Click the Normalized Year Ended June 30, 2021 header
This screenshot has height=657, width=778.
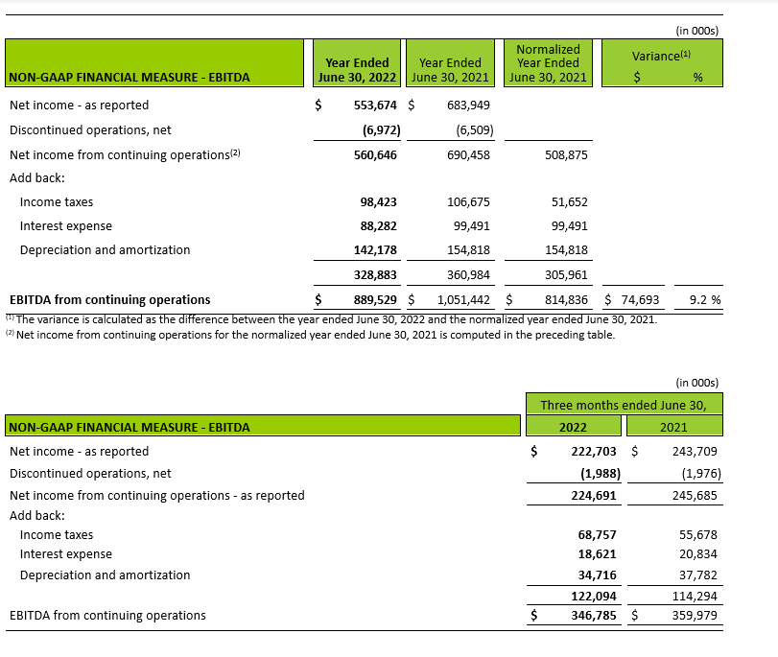click(548, 63)
